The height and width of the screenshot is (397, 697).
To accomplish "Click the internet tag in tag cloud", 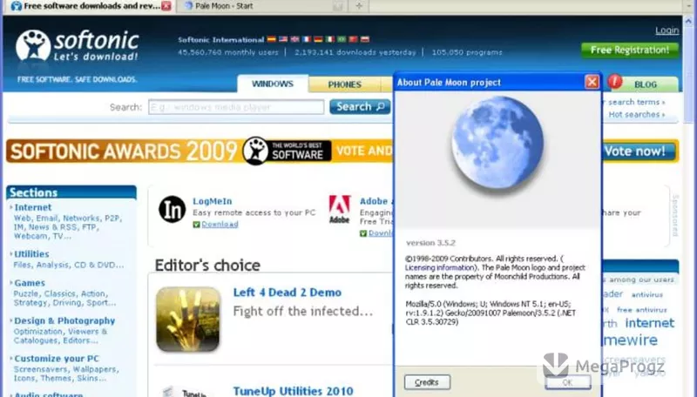I will [649, 323].
